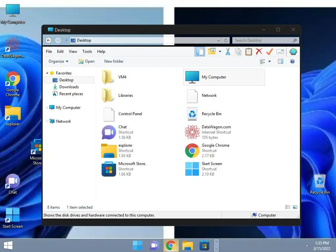This screenshot has width=336, height=252.
Task: Toggle the preview pane button
Action: [x=281, y=61]
